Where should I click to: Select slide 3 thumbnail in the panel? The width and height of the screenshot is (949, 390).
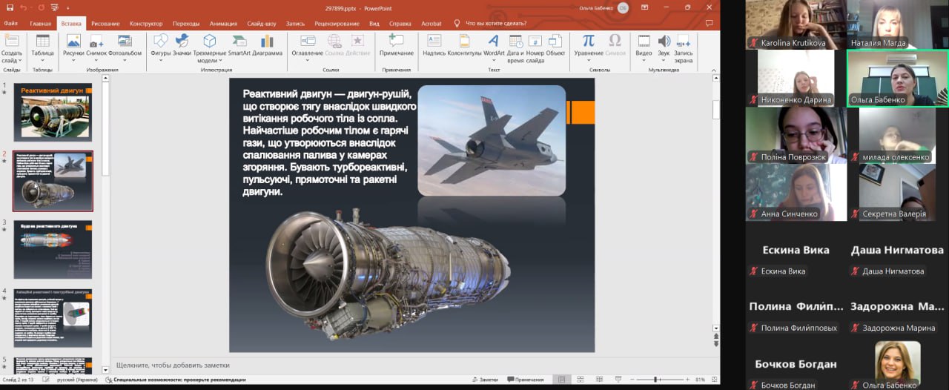tap(53, 248)
